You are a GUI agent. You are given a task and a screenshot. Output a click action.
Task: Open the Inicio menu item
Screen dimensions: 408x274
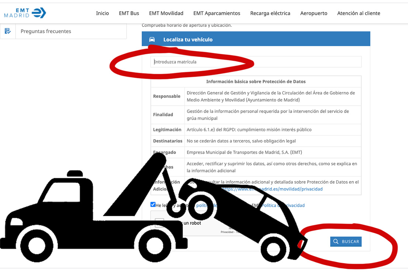[102, 13]
